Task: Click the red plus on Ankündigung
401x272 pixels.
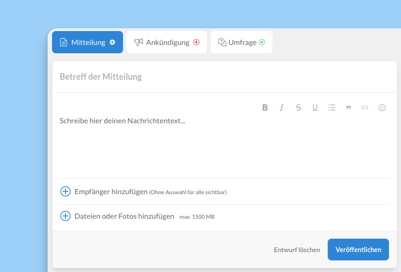Action: point(196,42)
